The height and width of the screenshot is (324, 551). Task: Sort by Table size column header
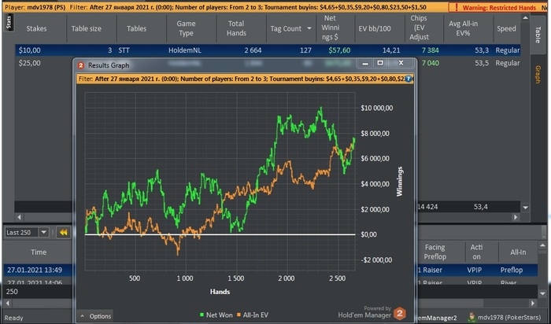tap(87, 28)
